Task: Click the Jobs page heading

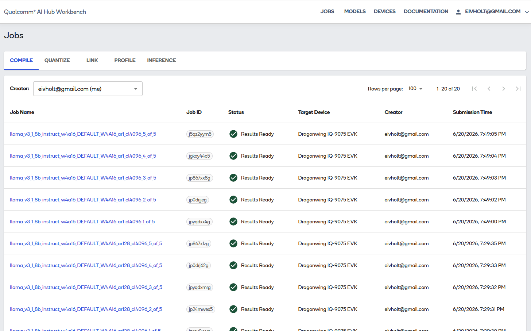Action: (x=14, y=35)
